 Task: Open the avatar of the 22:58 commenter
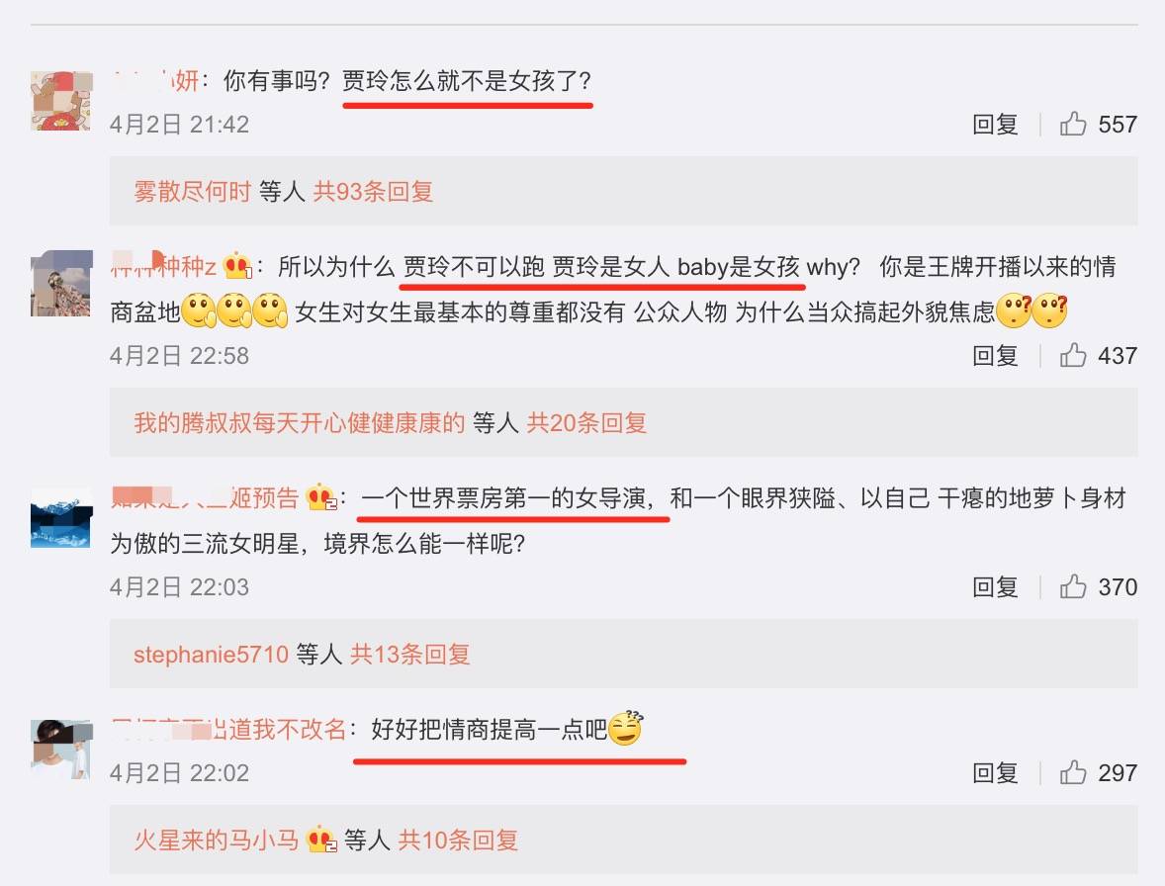pos(61,284)
